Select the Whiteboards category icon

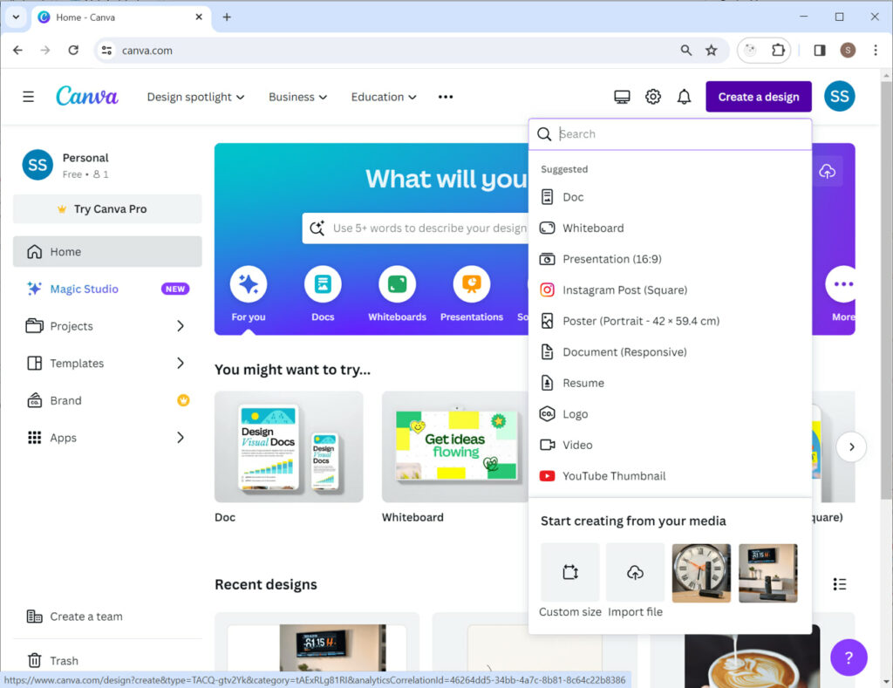tap(397, 284)
